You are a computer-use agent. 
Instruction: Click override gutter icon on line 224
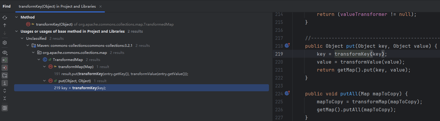pyautogui.click(x=287, y=93)
